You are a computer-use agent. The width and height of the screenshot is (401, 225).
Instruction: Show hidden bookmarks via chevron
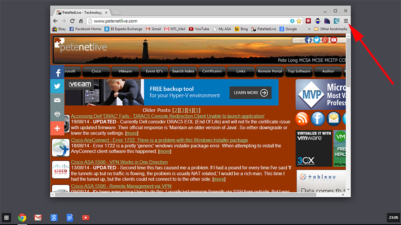click(309, 29)
